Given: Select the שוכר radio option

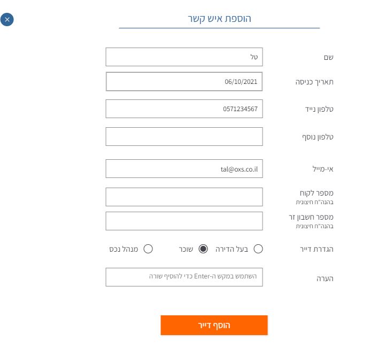Looking at the screenshot, I should [203, 249].
